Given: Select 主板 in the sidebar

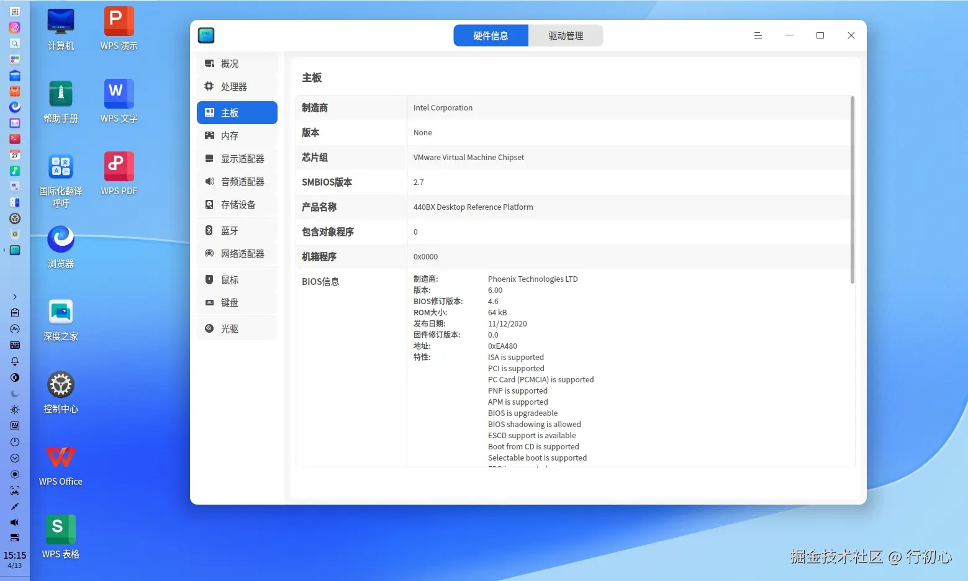Looking at the screenshot, I should point(237,113).
